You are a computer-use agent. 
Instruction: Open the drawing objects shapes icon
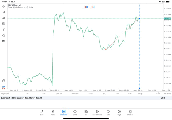point(3,35)
